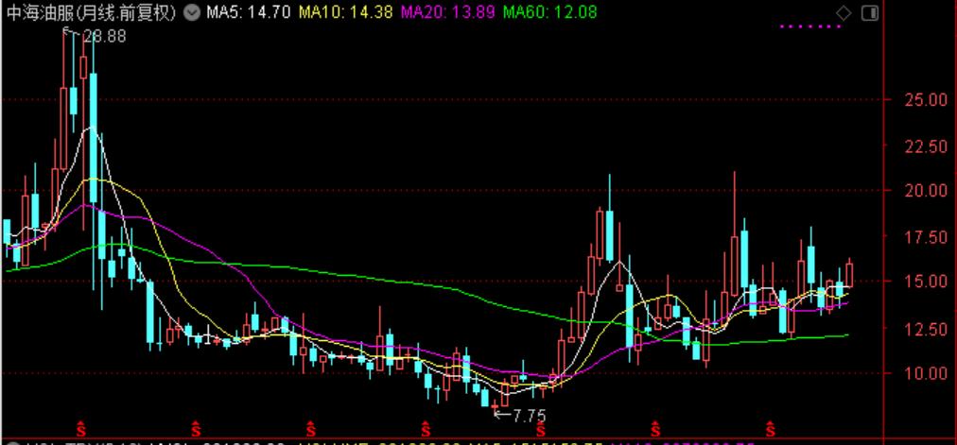Click the diamond icon at chart top
957x445 pixels.
pyautogui.click(x=844, y=13)
